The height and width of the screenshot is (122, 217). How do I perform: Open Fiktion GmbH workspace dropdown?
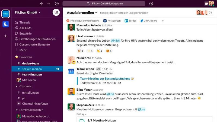27,12
